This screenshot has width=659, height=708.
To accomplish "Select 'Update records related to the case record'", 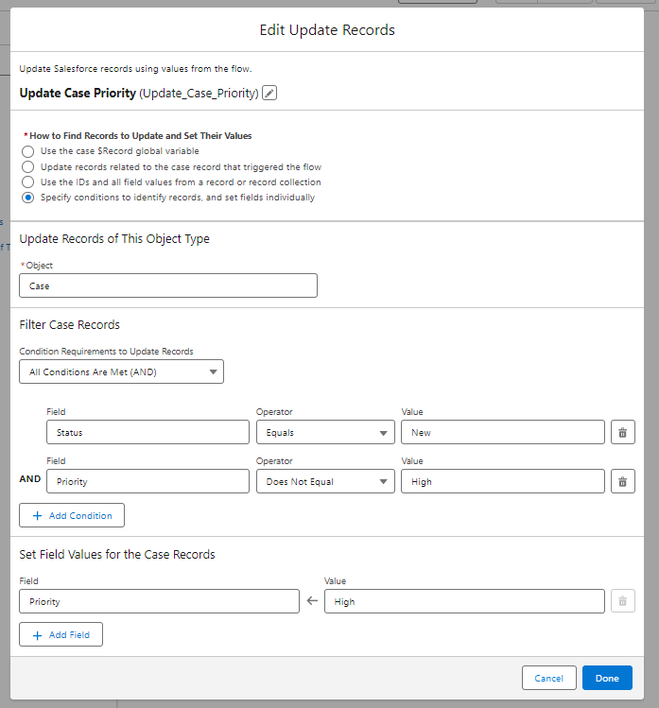I will tap(28, 166).
